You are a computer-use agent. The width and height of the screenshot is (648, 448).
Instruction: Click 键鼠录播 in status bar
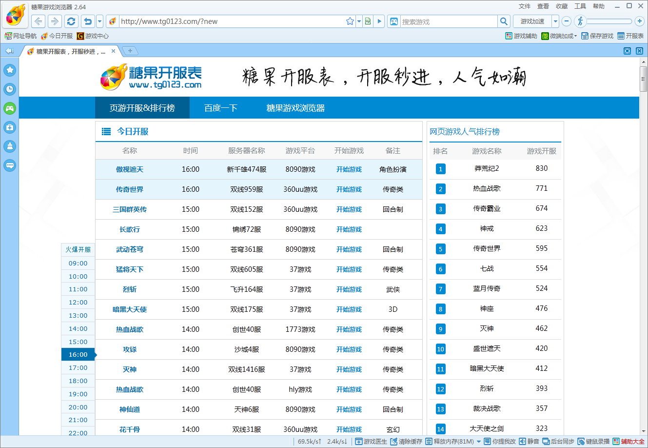[x=593, y=441]
